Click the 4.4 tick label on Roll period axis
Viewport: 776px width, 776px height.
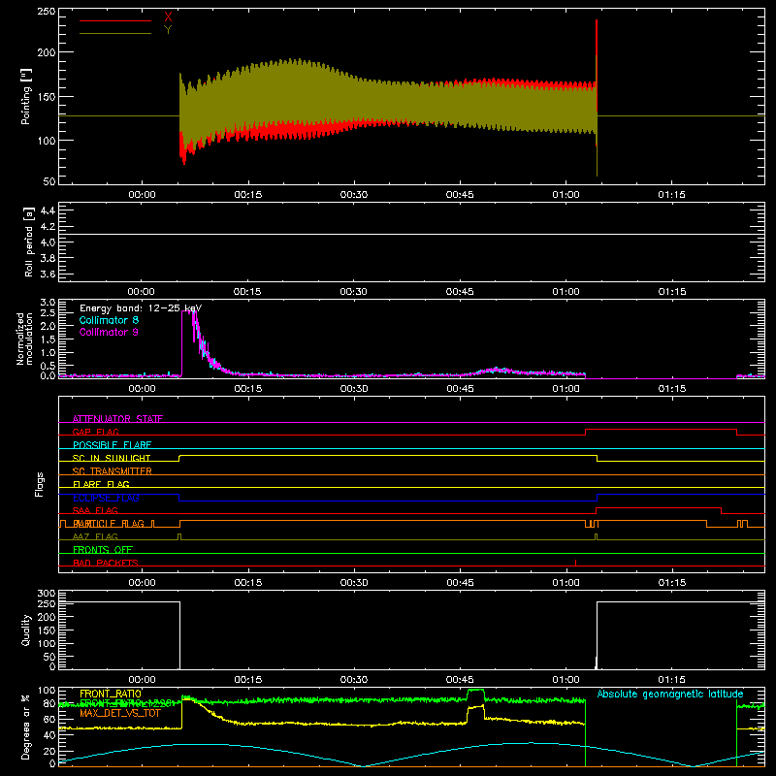pyautogui.click(x=48, y=210)
